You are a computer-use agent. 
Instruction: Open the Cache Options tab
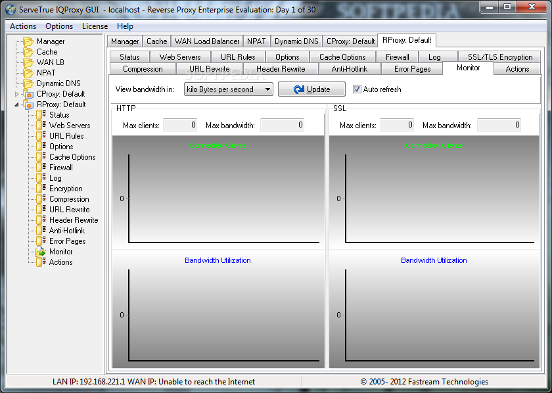(342, 57)
